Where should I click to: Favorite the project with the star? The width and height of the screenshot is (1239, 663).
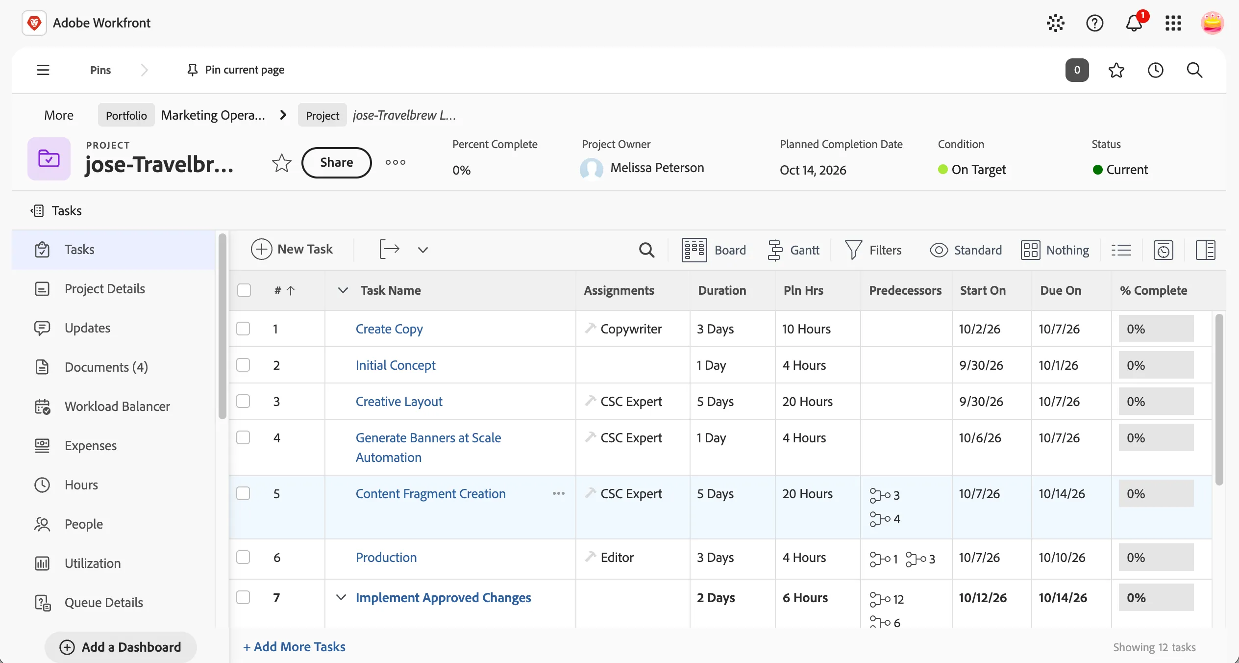click(x=281, y=163)
